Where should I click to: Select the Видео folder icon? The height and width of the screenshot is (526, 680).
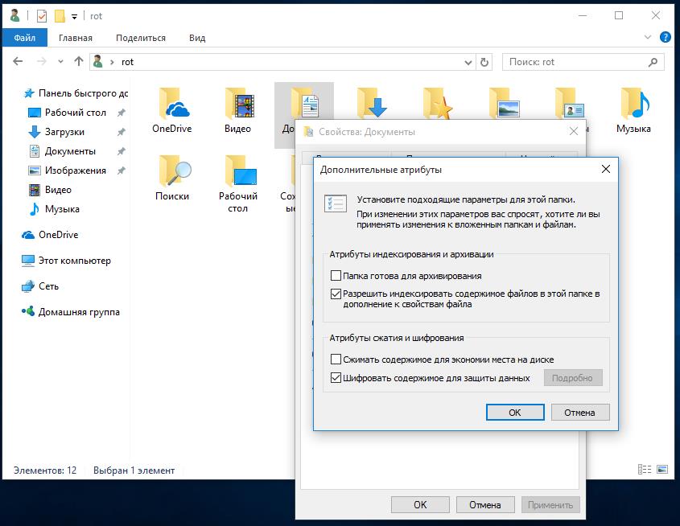click(x=237, y=104)
